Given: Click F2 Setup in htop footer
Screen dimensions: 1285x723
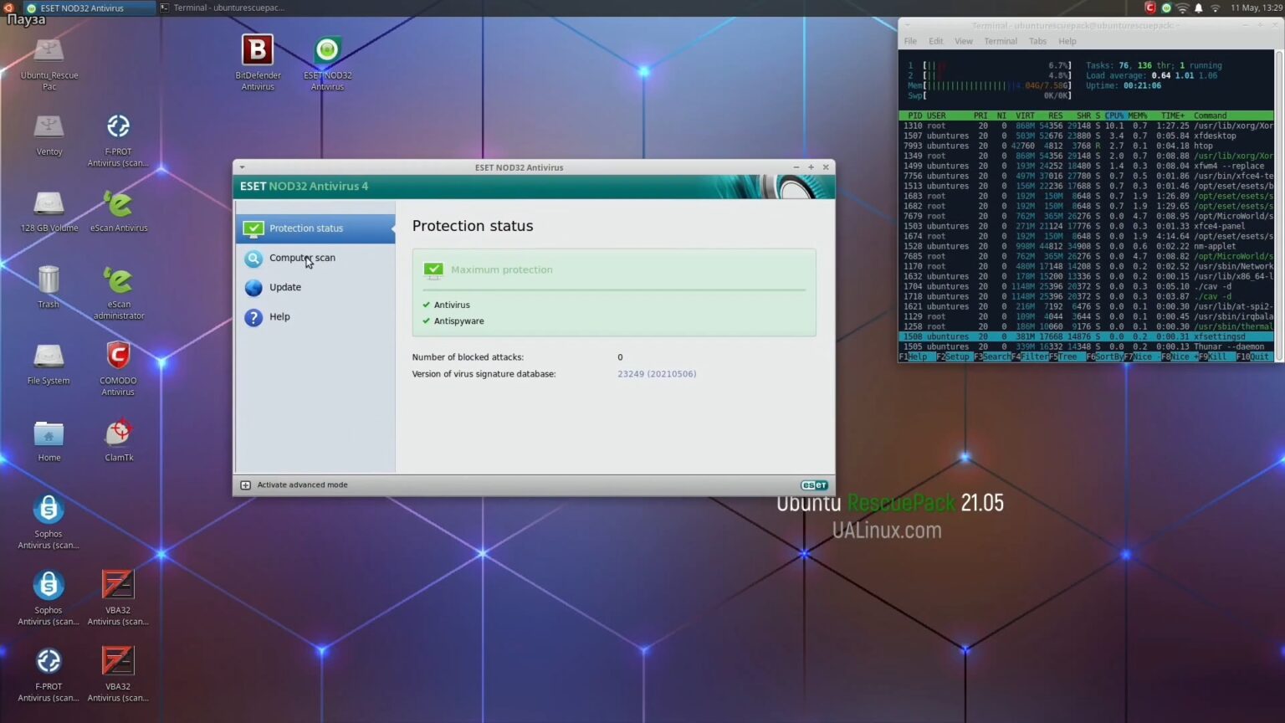Looking at the screenshot, I should [x=953, y=356].
